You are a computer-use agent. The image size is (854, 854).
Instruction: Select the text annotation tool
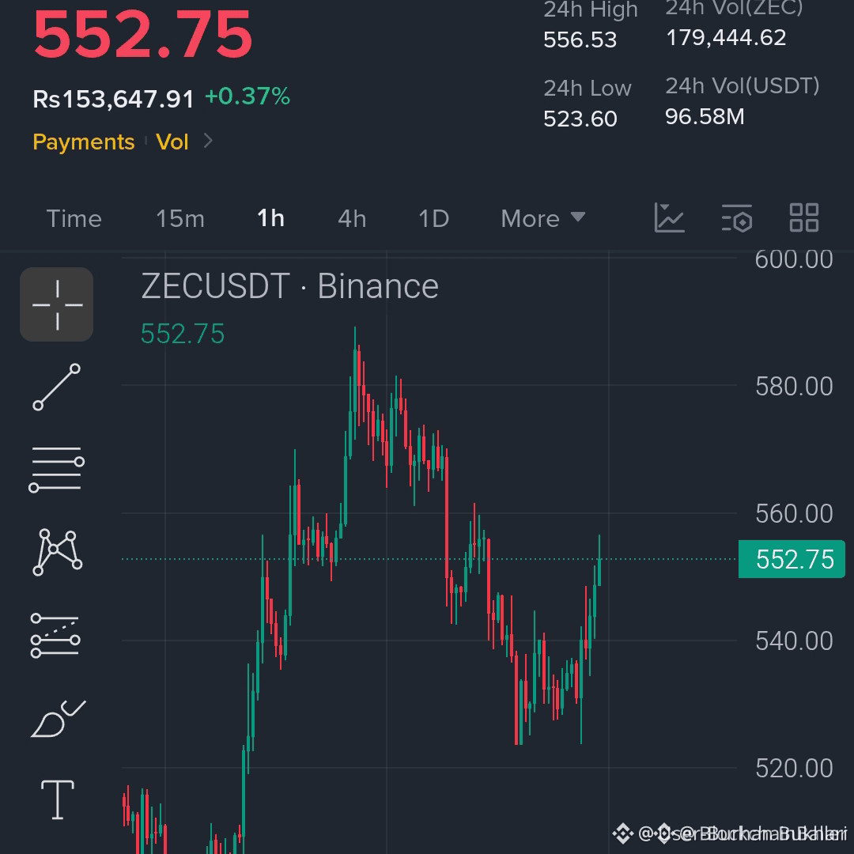coord(58,799)
